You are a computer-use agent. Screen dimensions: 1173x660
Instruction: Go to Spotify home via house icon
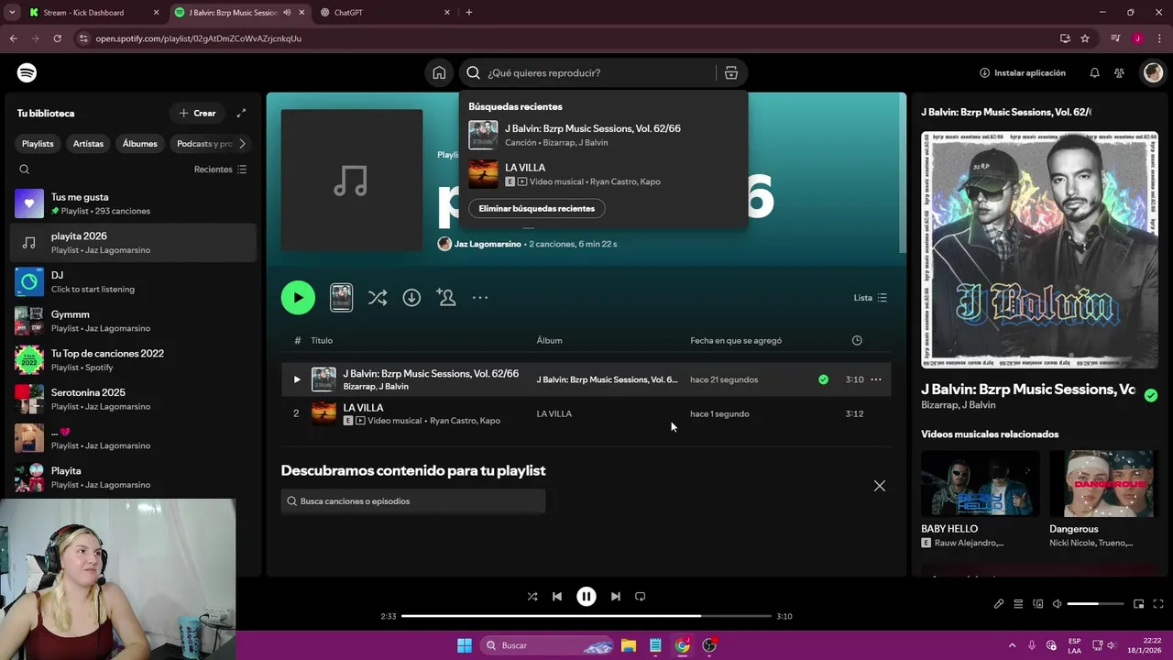439,72
